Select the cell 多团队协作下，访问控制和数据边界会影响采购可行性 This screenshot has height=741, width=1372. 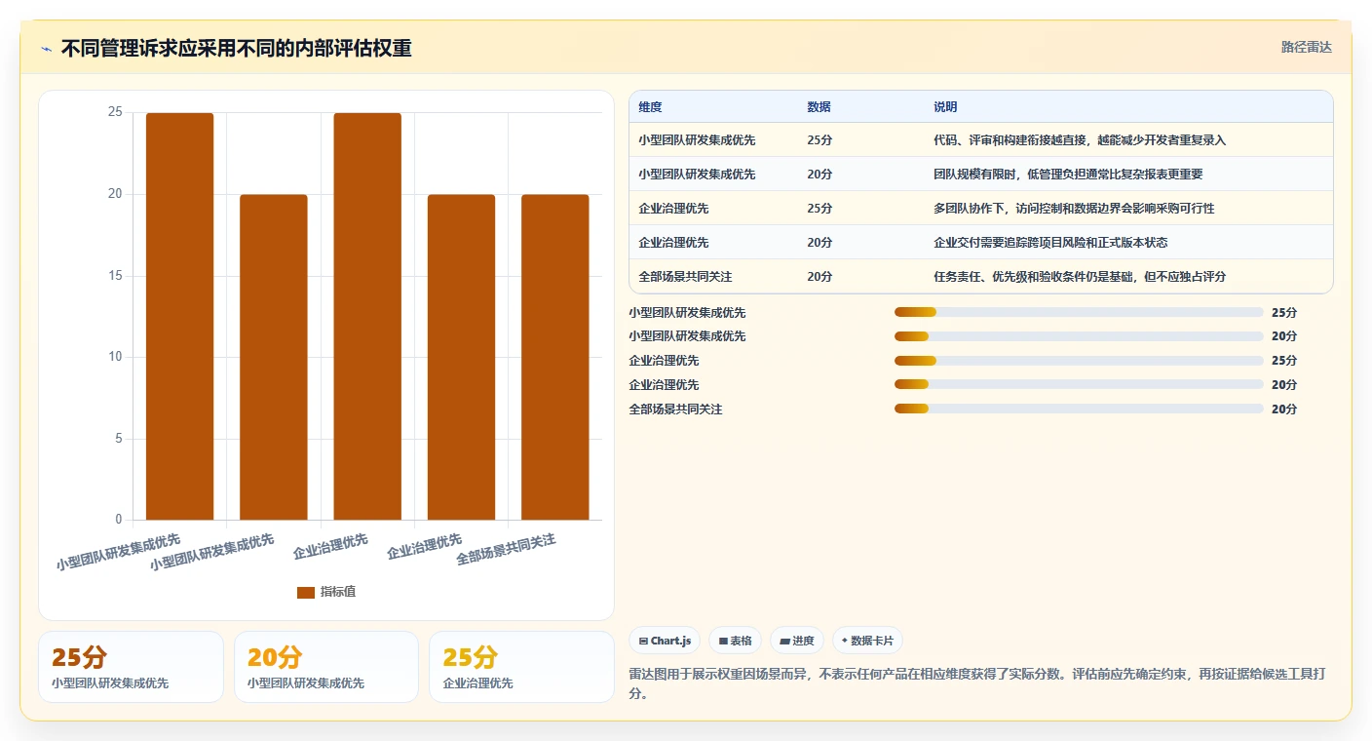(1074, 209)
